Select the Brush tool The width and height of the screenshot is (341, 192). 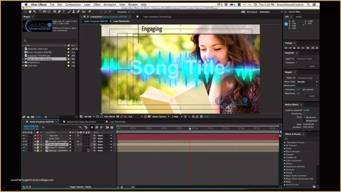69,12
